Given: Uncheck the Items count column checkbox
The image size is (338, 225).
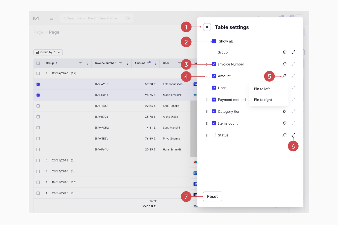Looking at the screenshot, I should click(214, 123).
